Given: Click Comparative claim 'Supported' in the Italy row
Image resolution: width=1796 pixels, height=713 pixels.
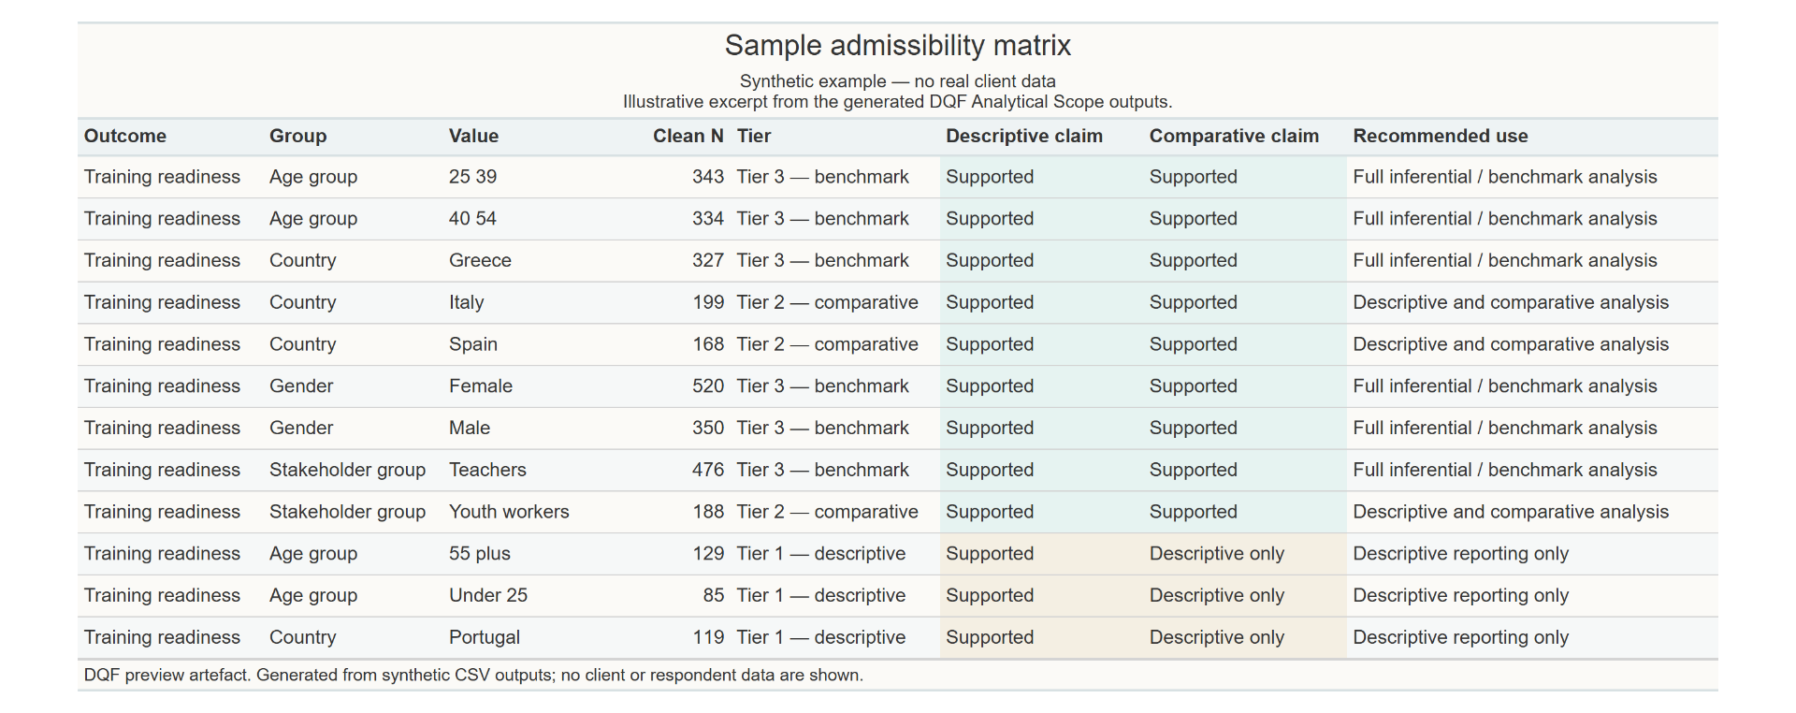Looking at the screenshot, I should [x=1194, y=302].
